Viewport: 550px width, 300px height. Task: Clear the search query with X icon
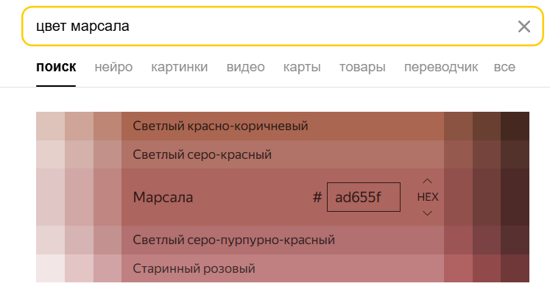tap(523, 27)
